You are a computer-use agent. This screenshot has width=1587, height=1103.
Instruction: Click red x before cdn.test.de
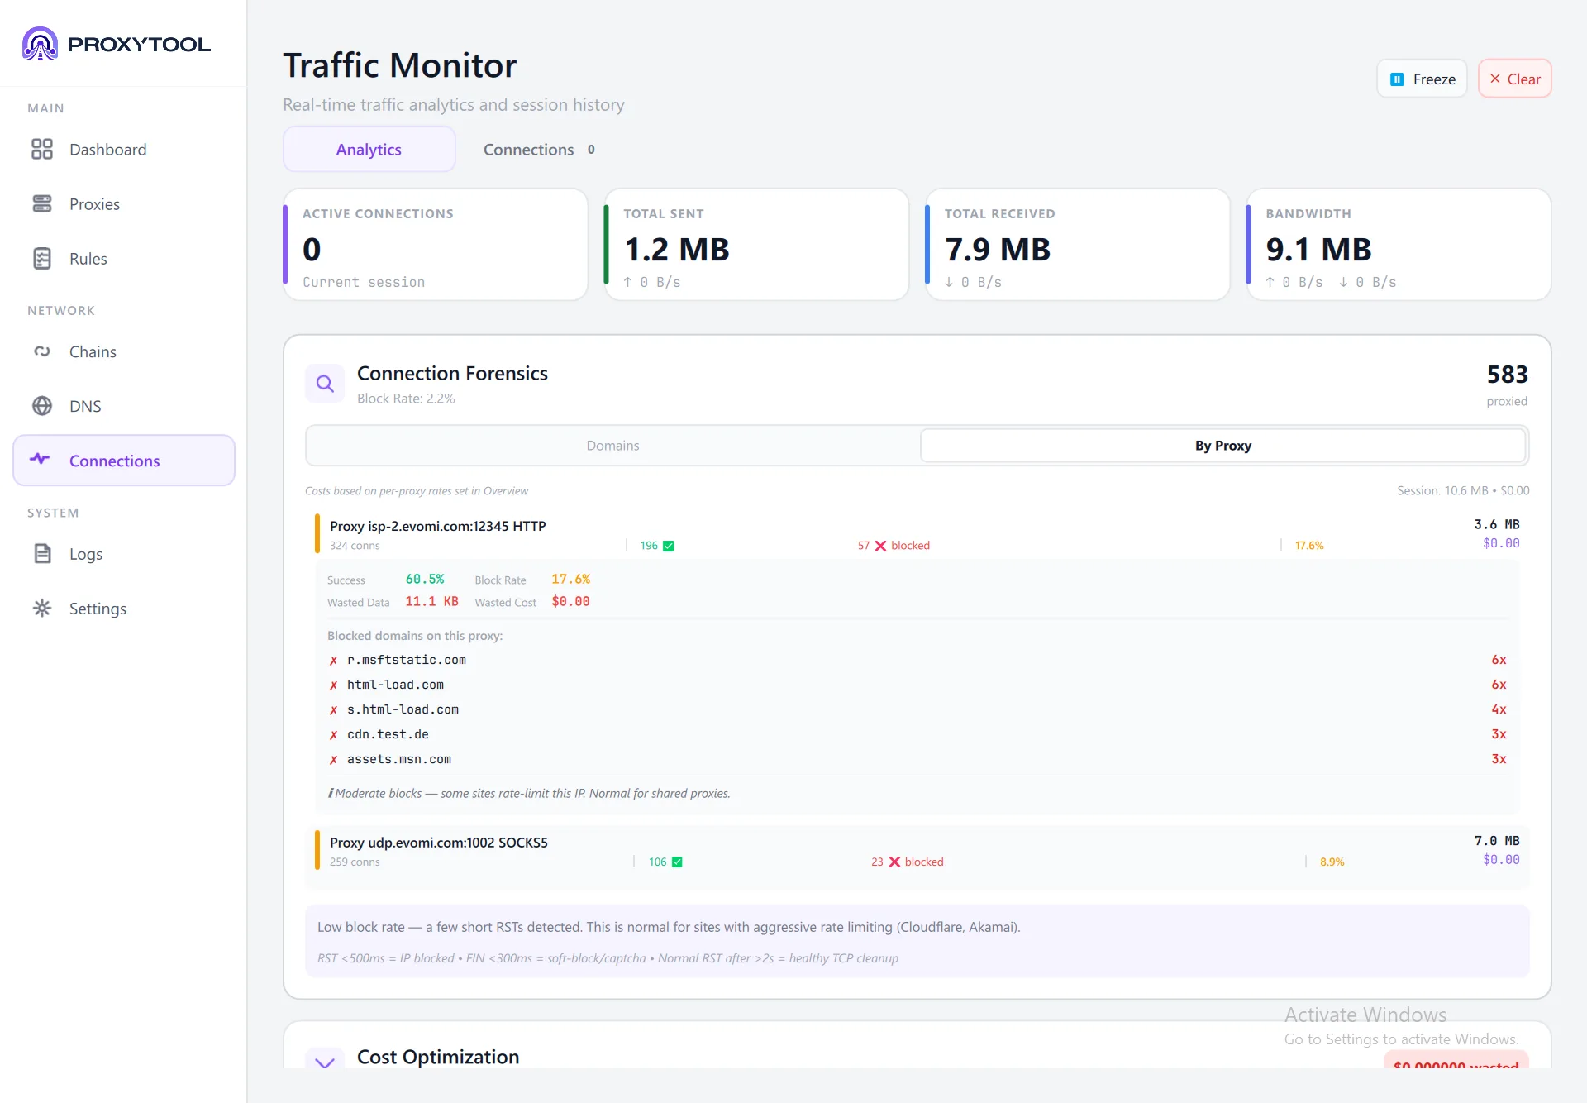[333, 735]
